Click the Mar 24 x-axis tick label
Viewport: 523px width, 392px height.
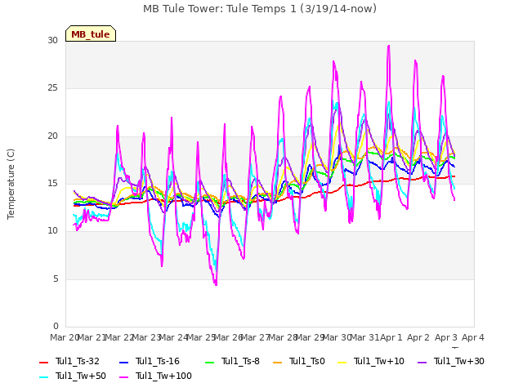pyautogui.click(x=174, y=337)
